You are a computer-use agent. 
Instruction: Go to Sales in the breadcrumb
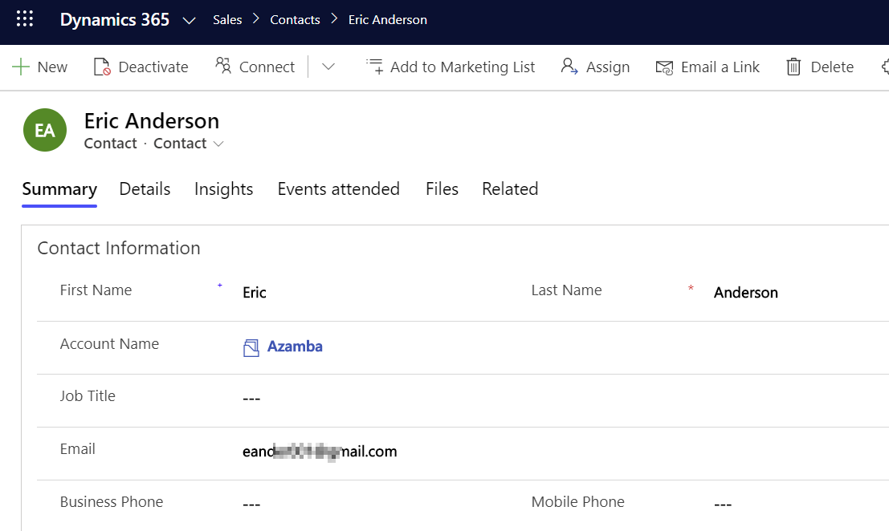coord(227,20)
